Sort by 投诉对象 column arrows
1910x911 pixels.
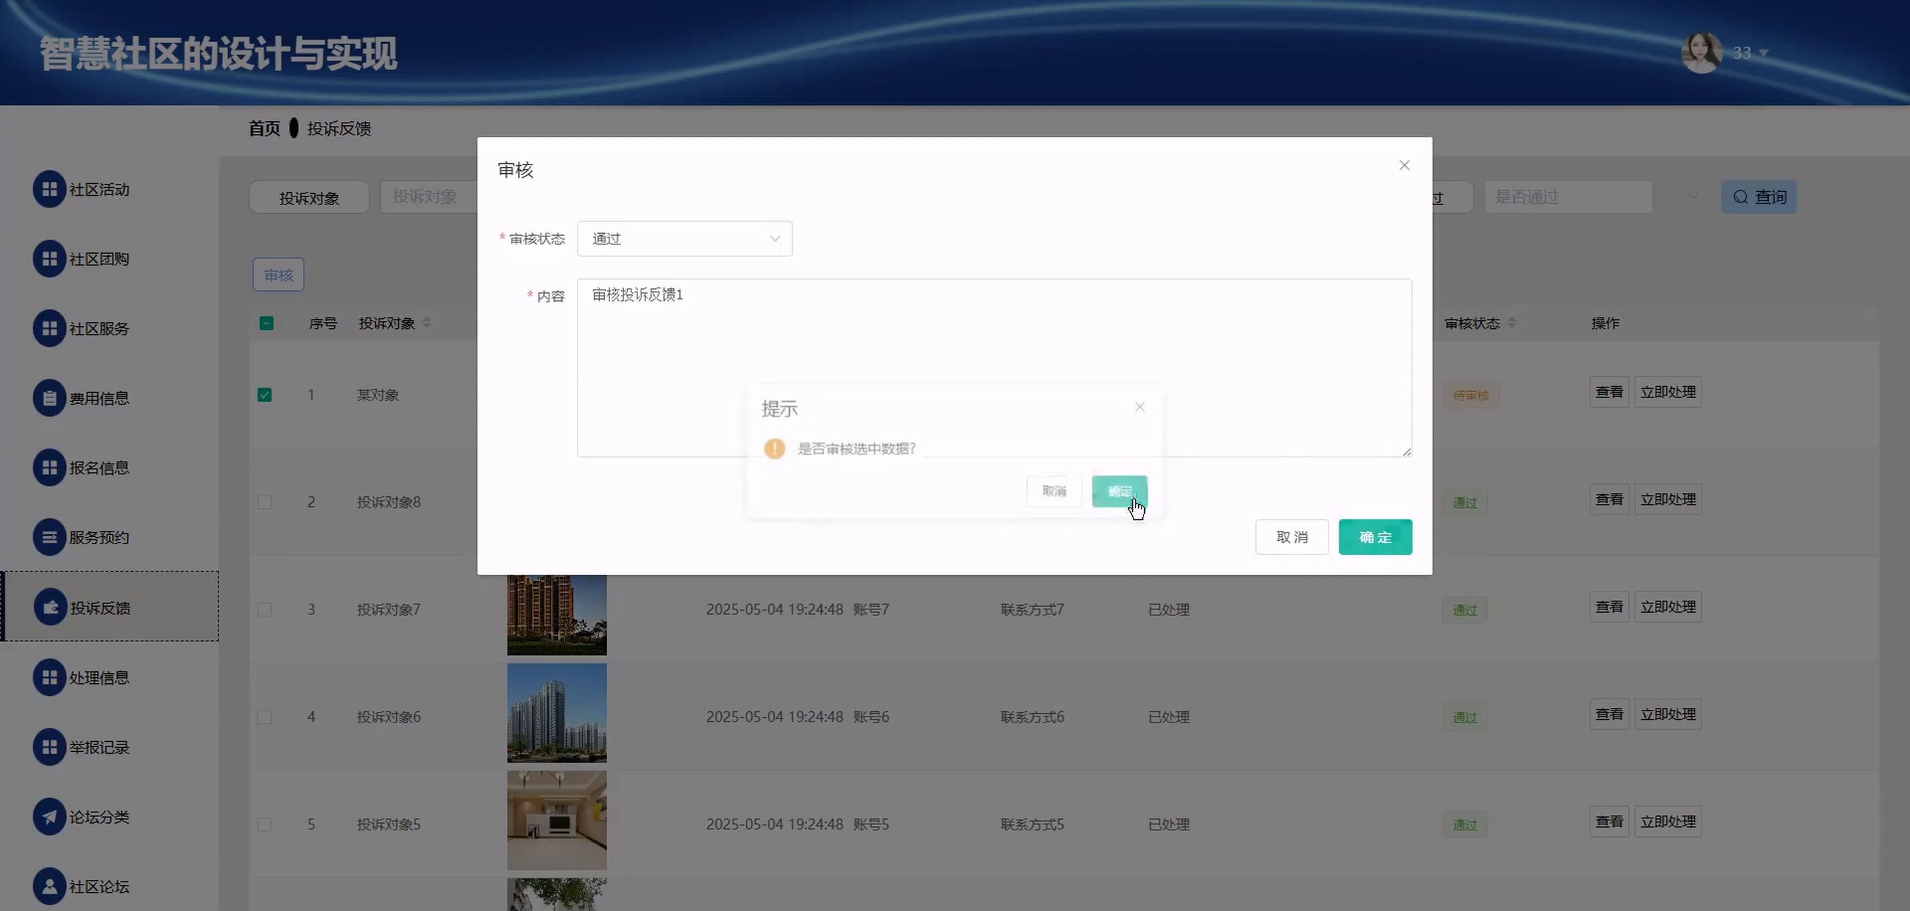tap(426, 323)
